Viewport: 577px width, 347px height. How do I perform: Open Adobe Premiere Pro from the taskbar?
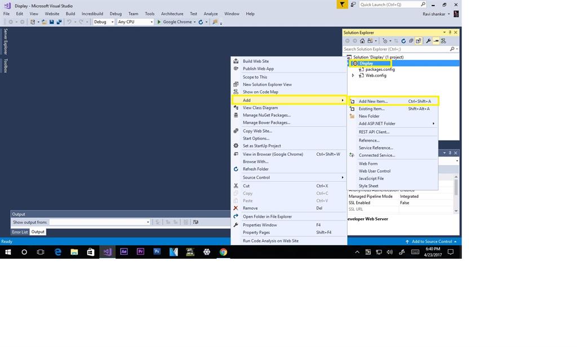[x=140, y=252]
